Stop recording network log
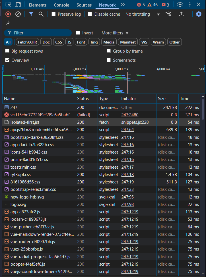This screenshot has height=277, width=206. [8, 14]
